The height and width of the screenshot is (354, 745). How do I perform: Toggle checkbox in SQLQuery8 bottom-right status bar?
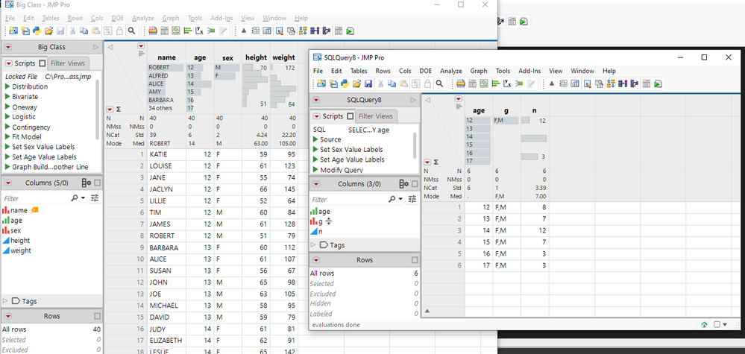tap(717, 325)
